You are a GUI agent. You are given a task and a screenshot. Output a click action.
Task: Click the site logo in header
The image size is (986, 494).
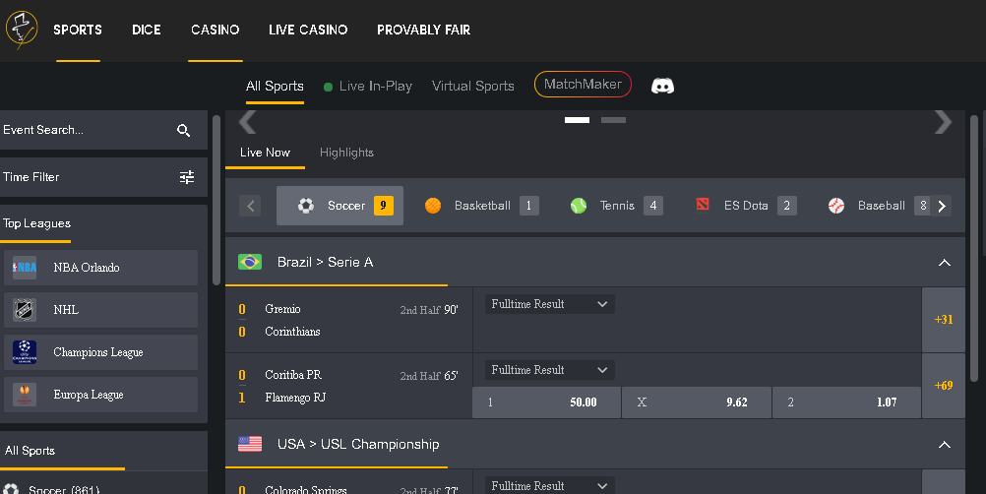[x=22, y=30]
